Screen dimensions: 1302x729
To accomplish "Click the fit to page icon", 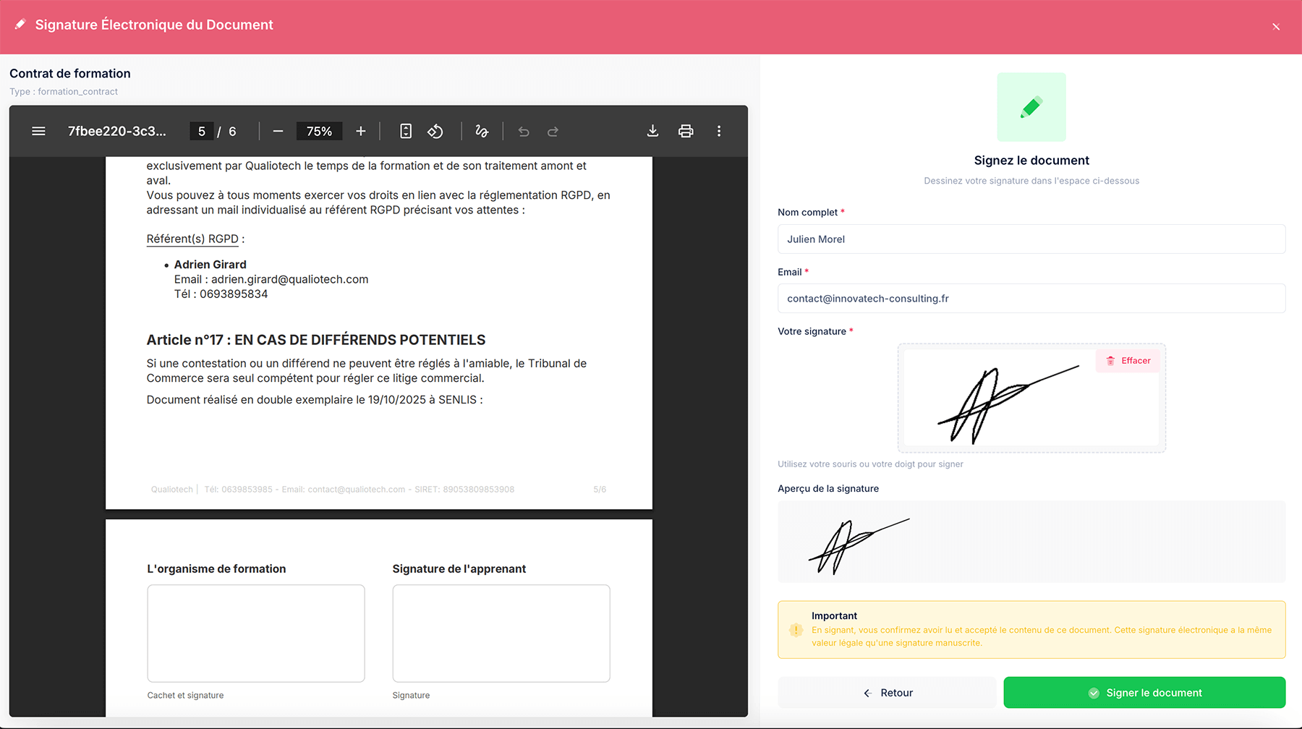I will pyautogui.click(x=406, y=131).
